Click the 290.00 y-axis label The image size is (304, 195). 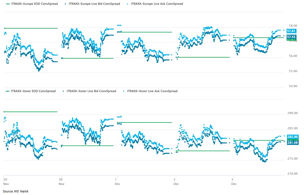pos(292,113)
